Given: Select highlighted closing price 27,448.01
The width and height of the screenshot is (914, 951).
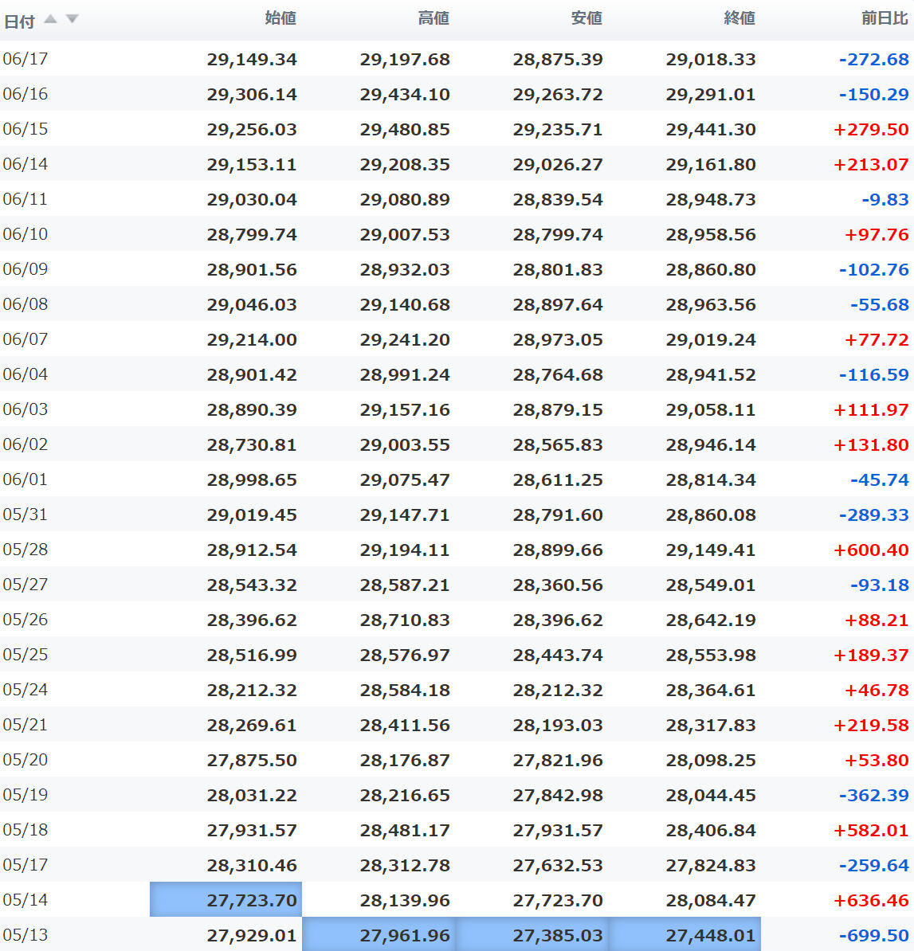Looking at the screenshot, I should tap(685, 934).
